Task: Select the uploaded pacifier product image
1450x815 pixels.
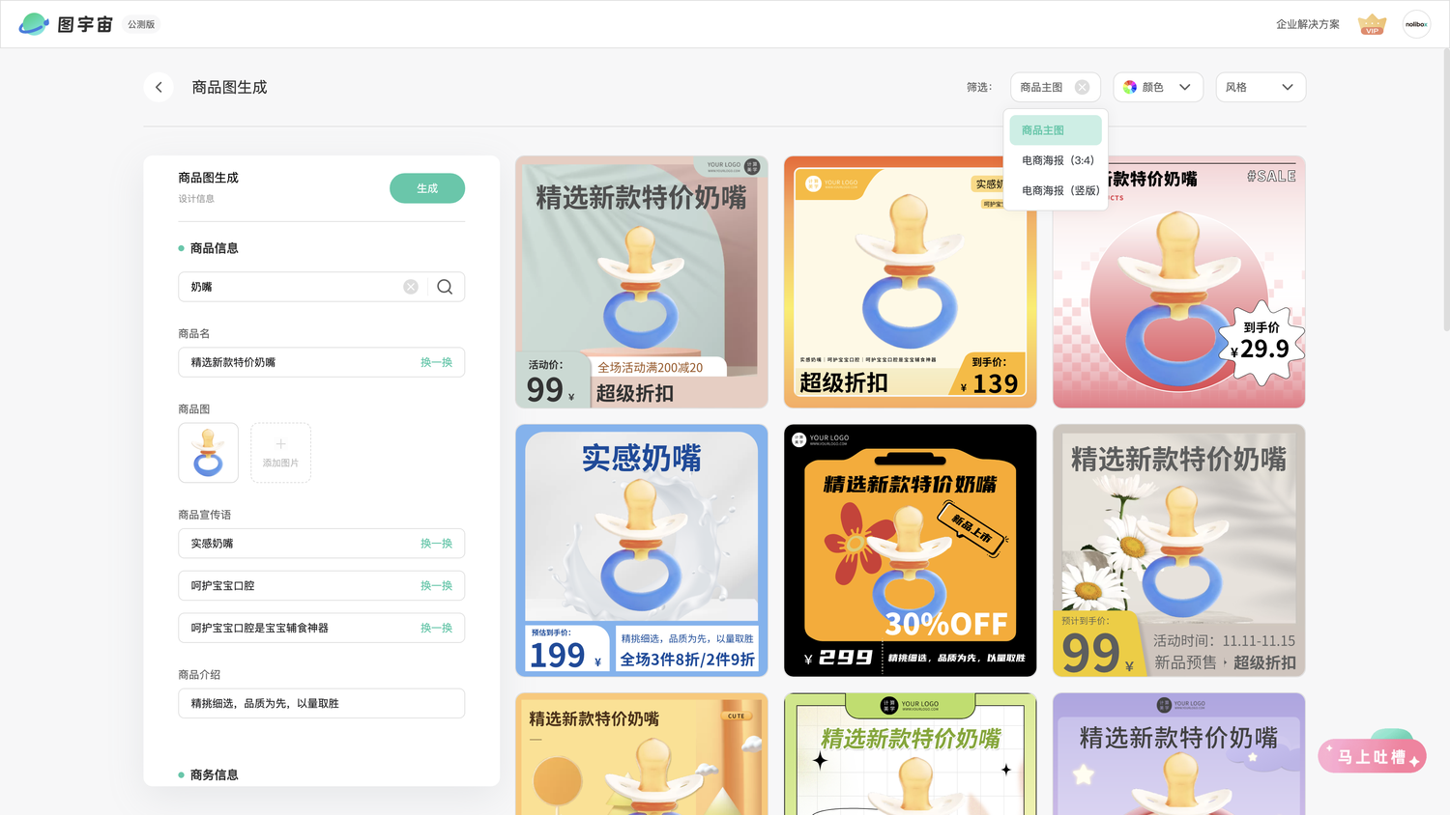Action: 208,453
